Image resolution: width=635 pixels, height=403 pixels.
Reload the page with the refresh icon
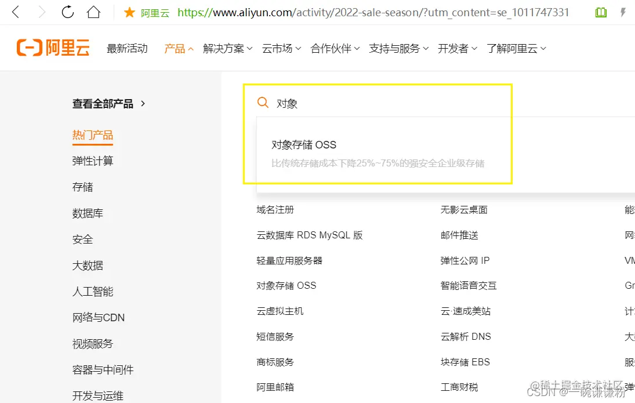coord(68,12)
